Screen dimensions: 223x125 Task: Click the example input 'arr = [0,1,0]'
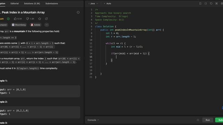click(x=16, y=90)
